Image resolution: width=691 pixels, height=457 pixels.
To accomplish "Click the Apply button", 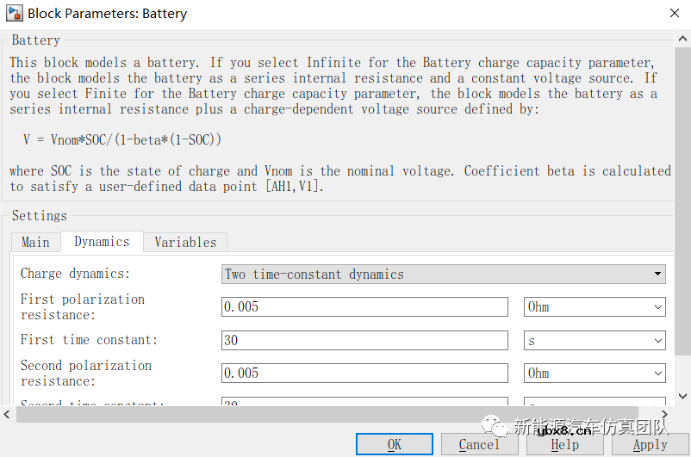I will tap(650, 444).
